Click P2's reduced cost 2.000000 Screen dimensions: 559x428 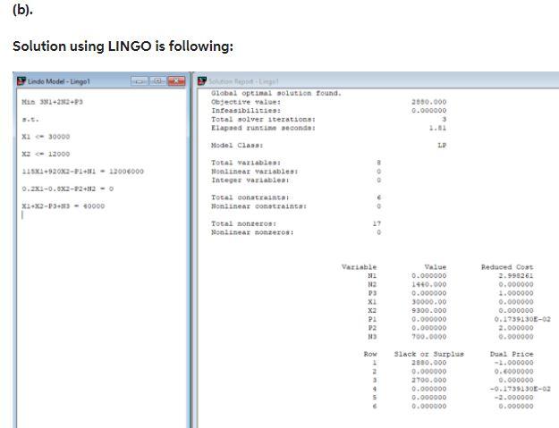pyautogui.click(x=516, y=328)
